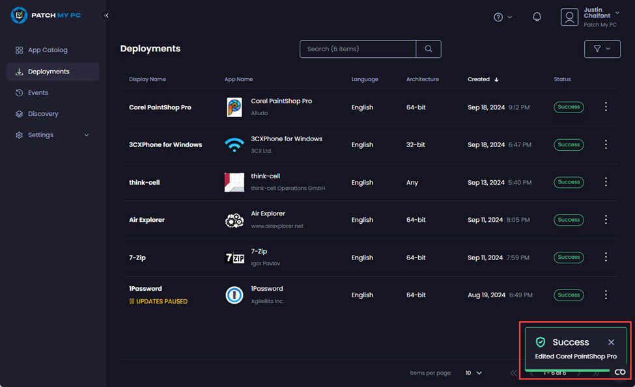
Task: Open the Justin Chalfant account menu
Action: [591, 17]
